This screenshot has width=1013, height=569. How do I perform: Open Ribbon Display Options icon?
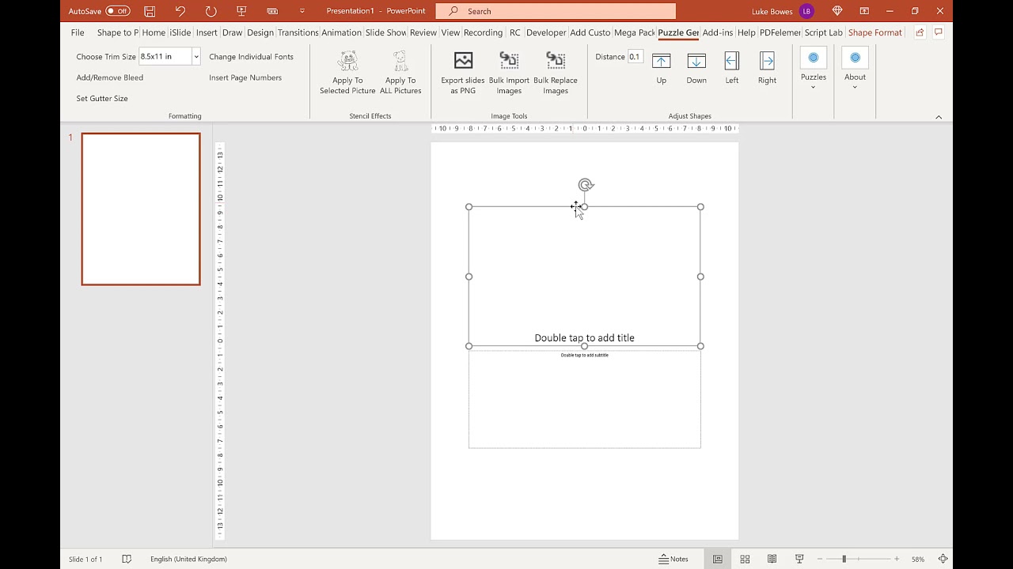[864, 11]
